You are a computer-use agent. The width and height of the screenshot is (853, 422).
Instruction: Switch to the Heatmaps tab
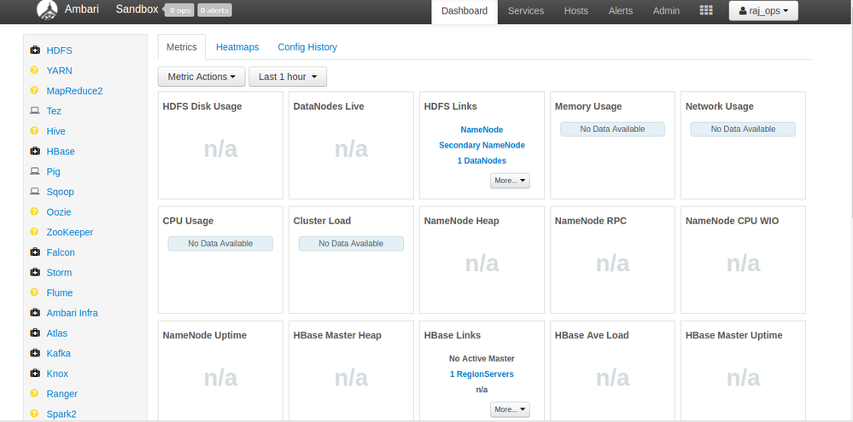click(237, 47)
